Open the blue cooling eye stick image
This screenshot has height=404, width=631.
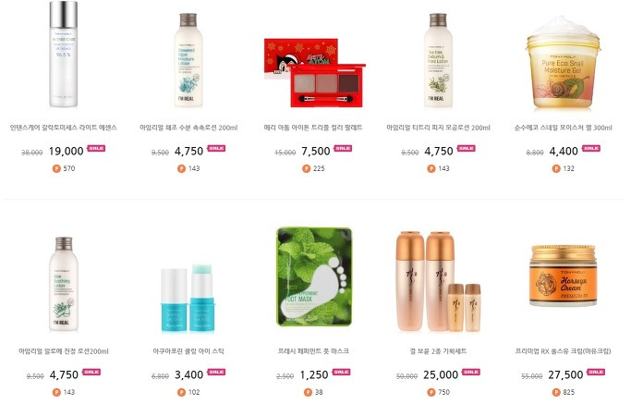(188, 299)
